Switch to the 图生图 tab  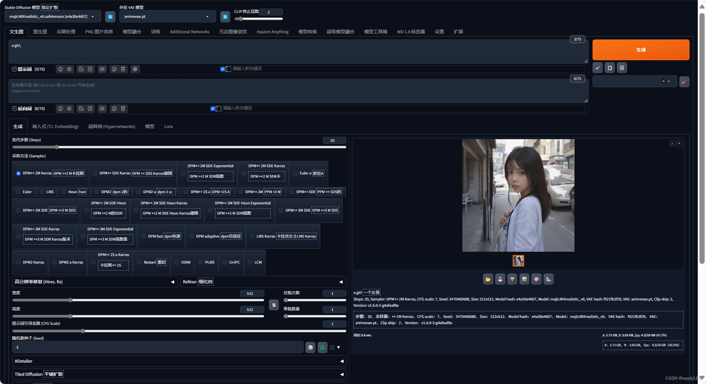tap(40, 32)
